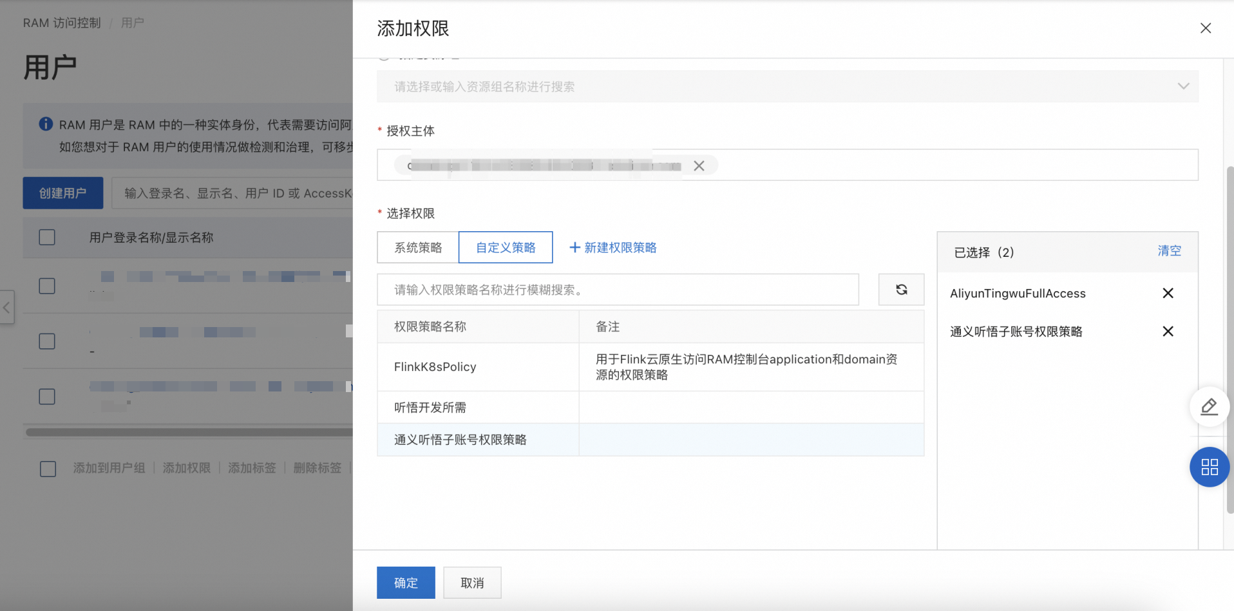Click the floating edit pencil icon
1234x611 pixels.
point(1209,407)
